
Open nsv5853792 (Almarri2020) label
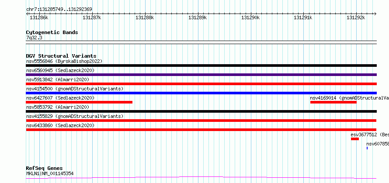click(x=58, y=107)
